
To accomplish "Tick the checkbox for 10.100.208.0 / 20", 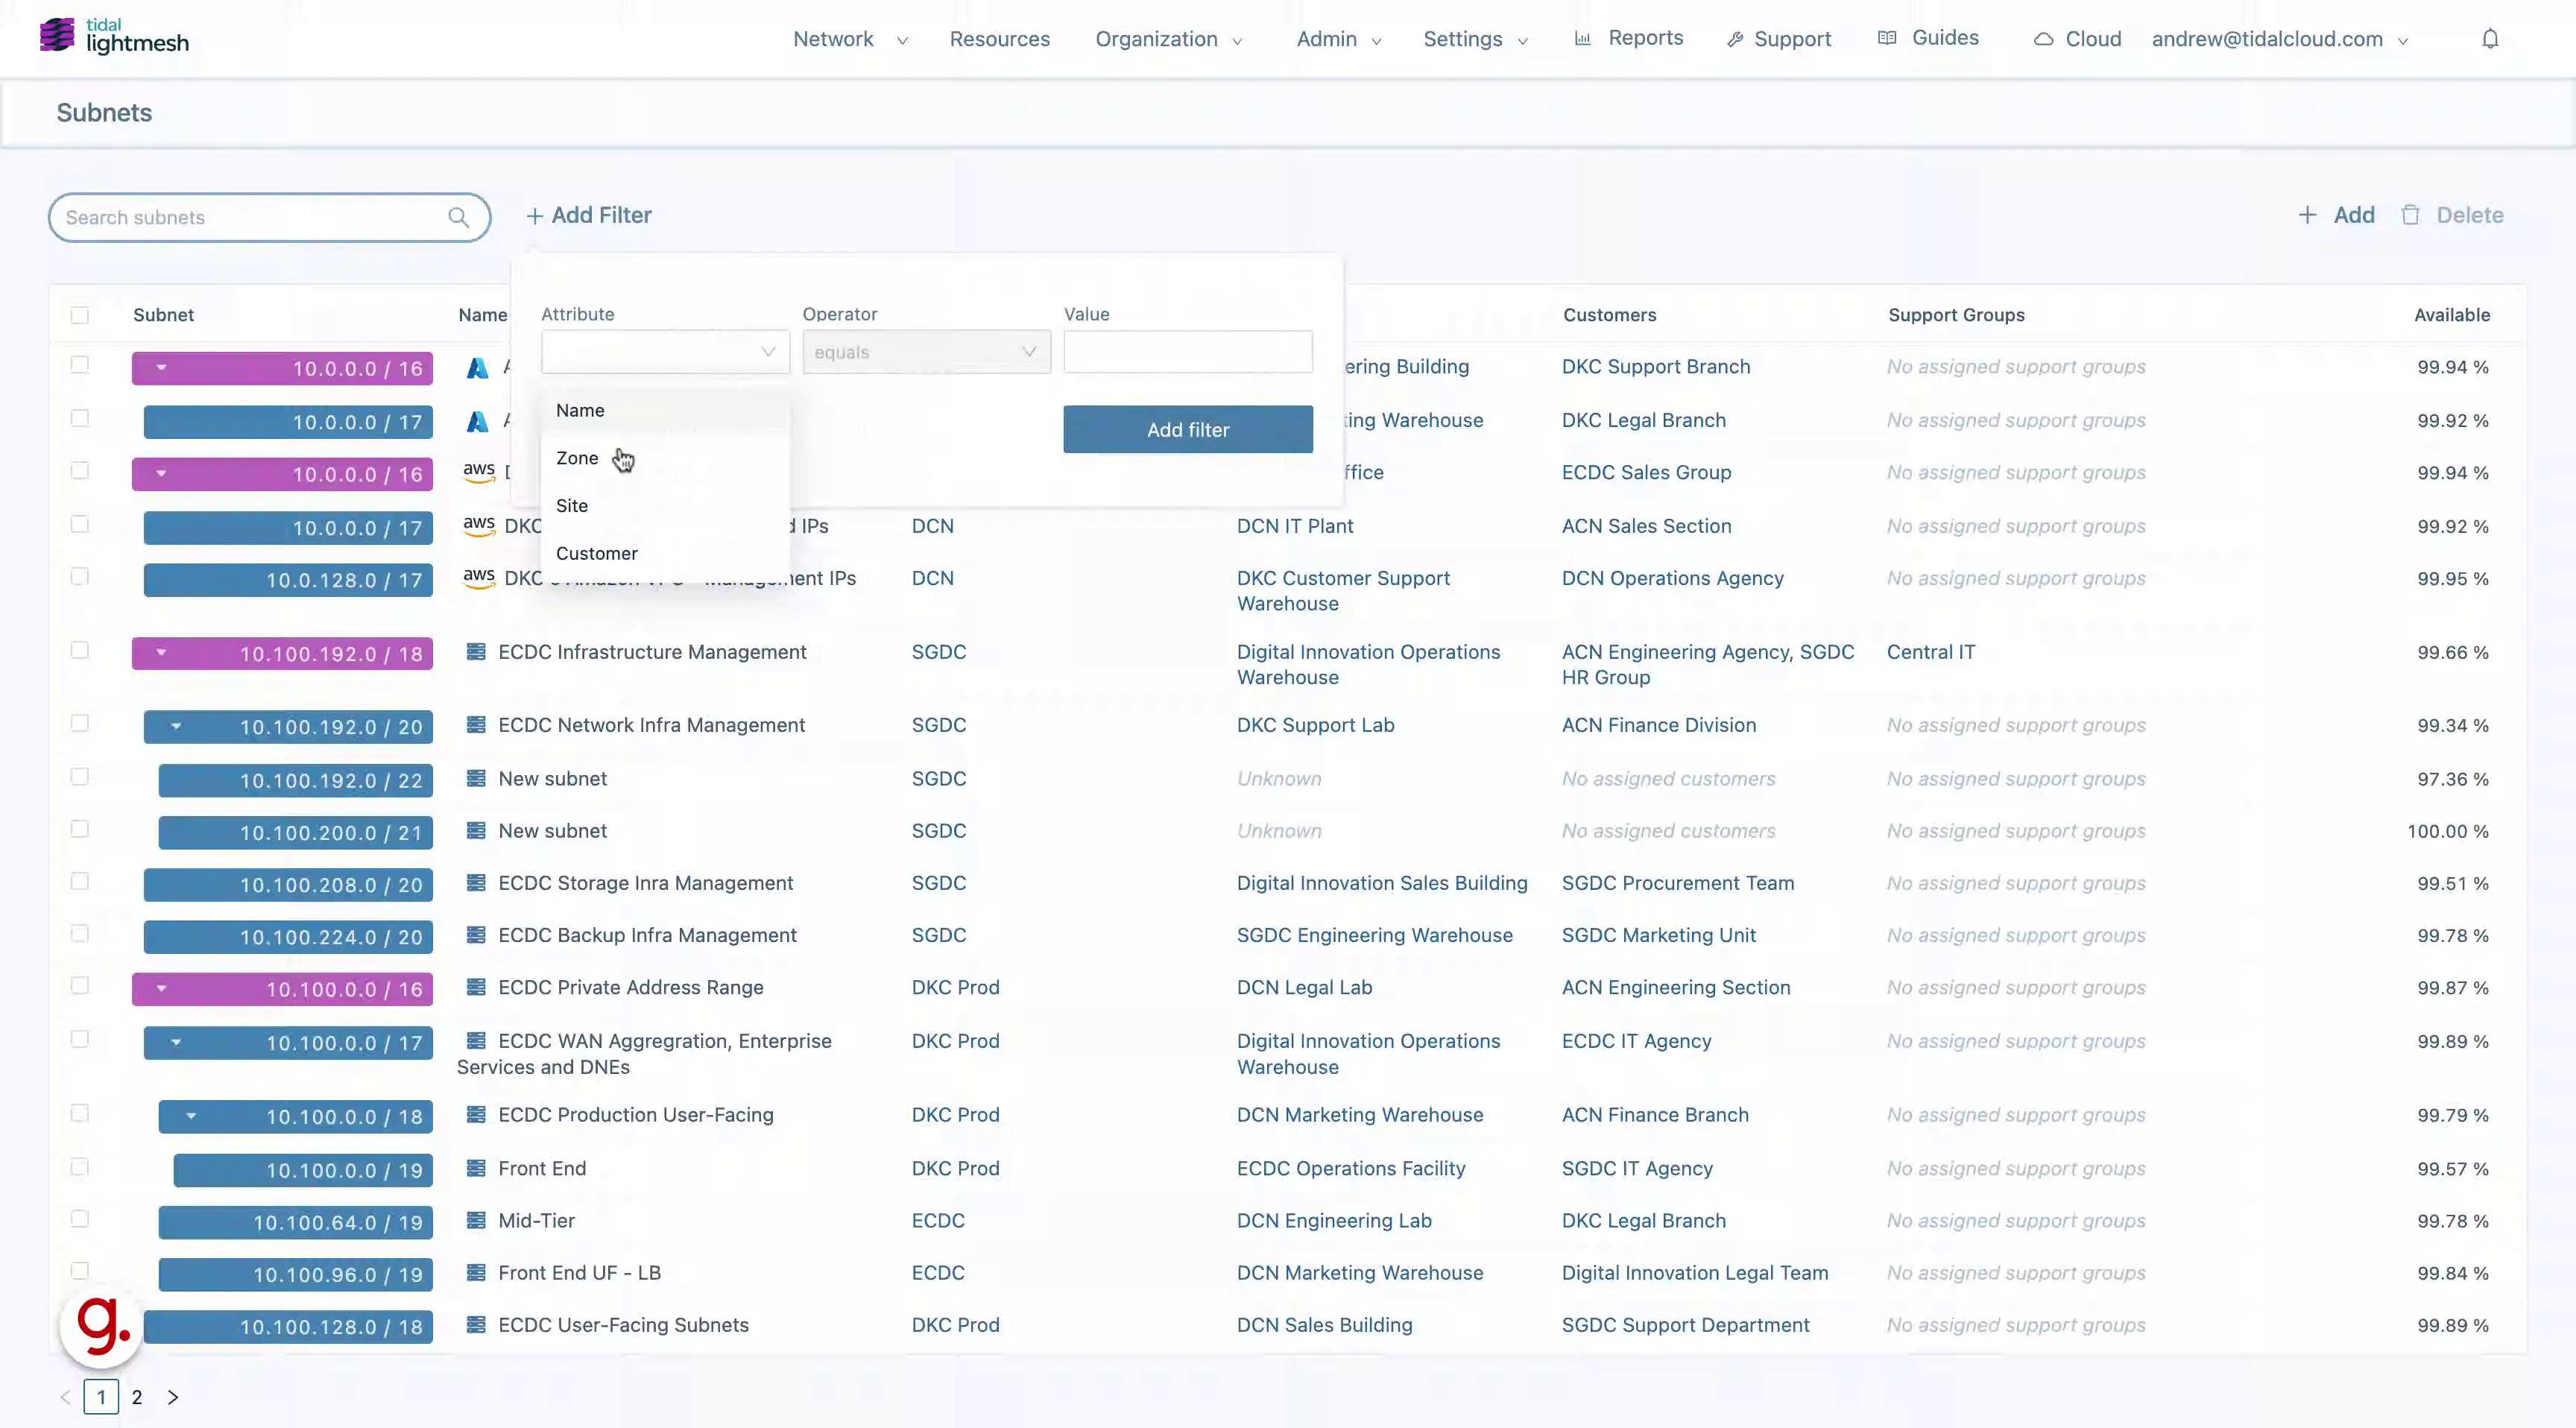I will [x=80, y=881].
